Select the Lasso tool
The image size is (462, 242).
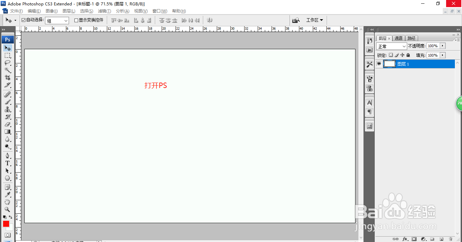coord(7,63)
